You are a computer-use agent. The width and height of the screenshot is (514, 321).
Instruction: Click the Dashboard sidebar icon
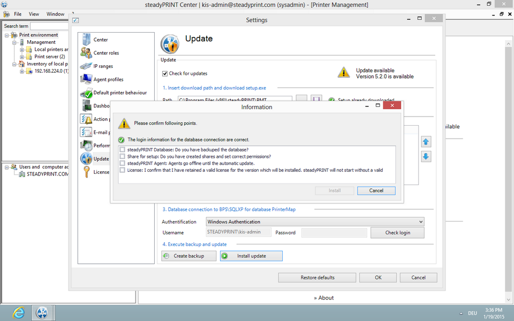pos(87,106)
